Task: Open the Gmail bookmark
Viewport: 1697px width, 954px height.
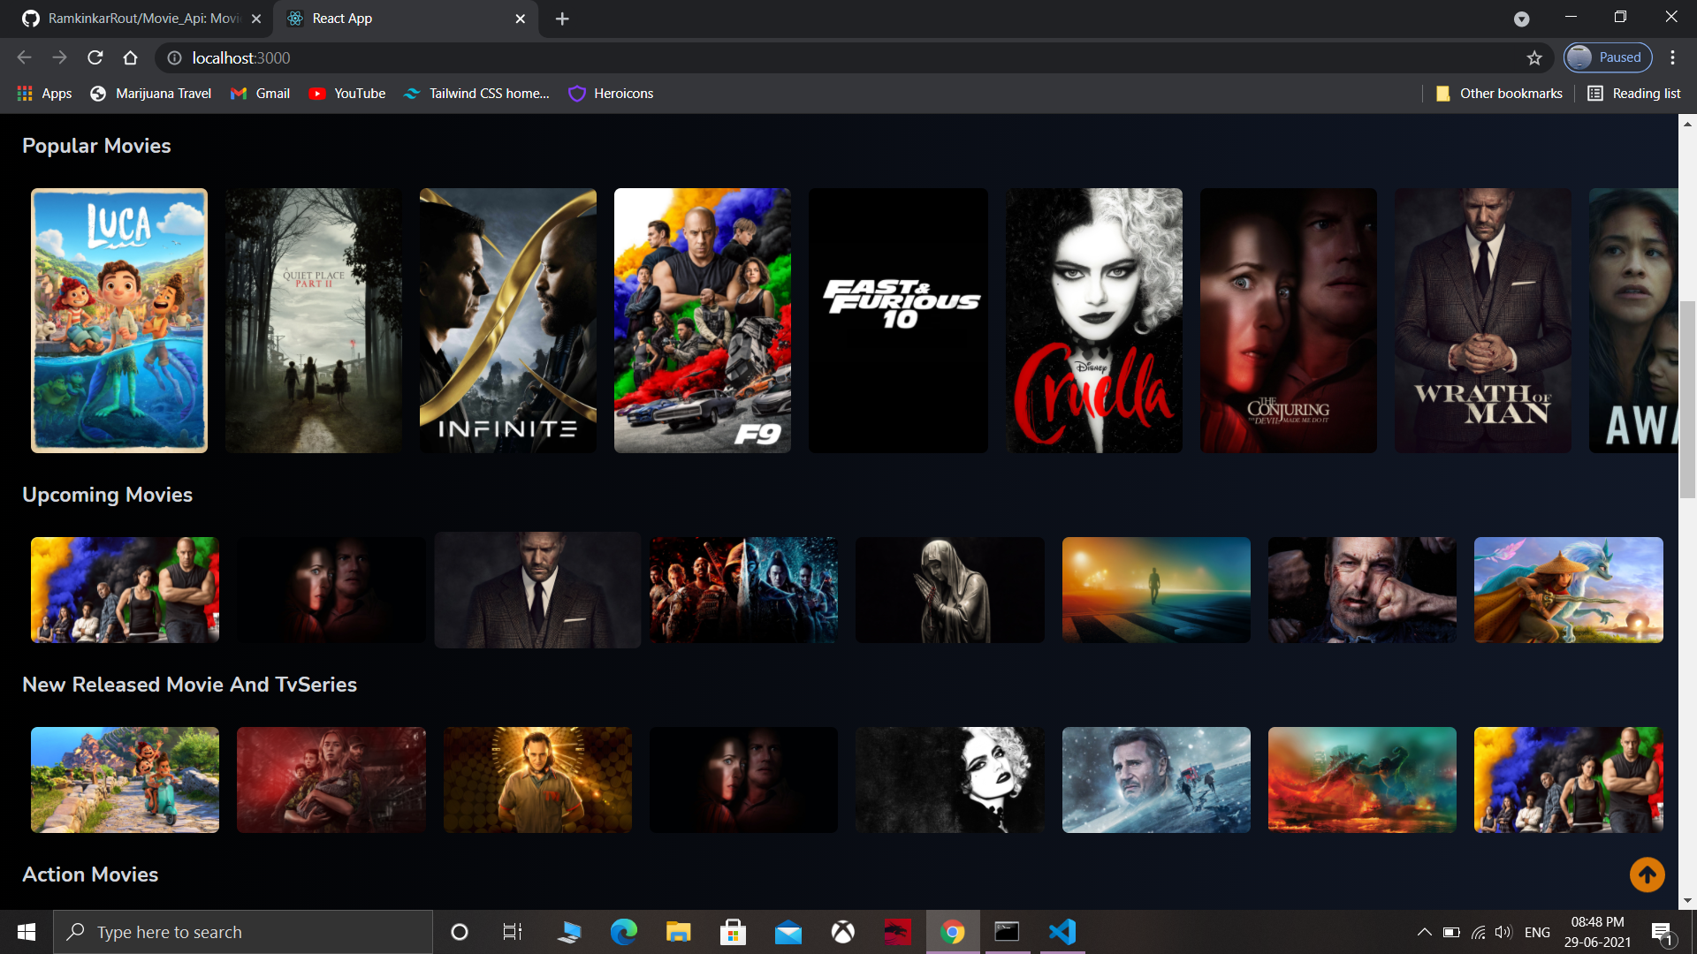Action: 260,94
